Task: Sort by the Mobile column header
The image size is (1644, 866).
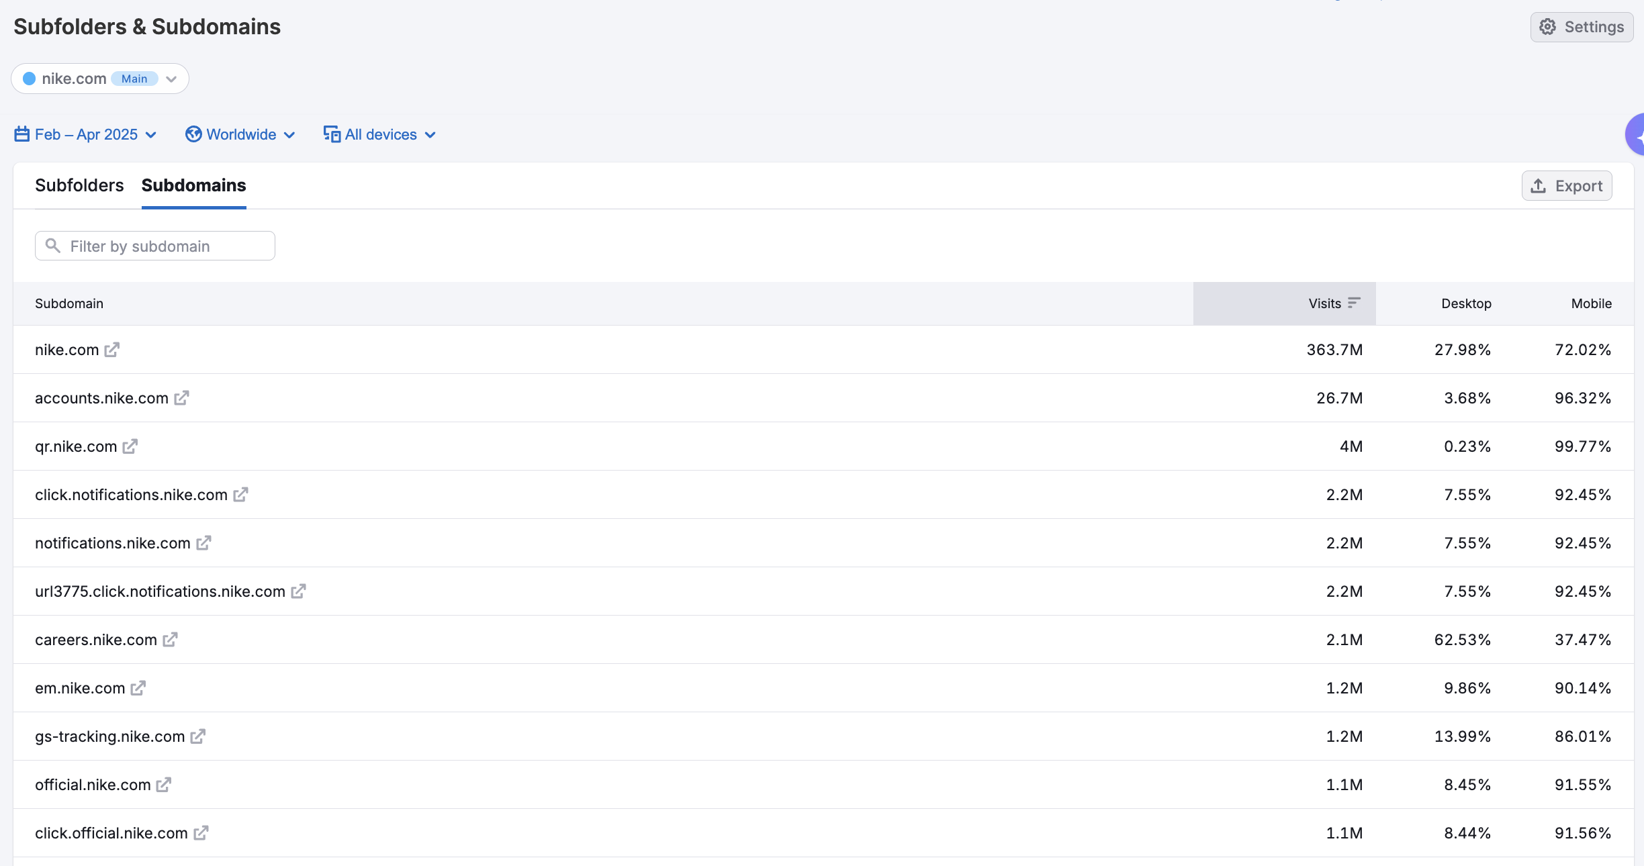Action: [1591, 303]
